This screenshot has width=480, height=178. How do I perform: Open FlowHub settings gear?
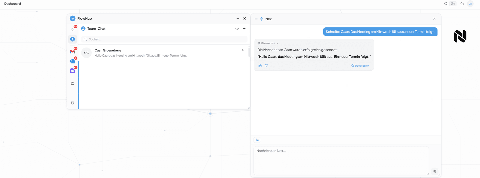pos(72,103)
